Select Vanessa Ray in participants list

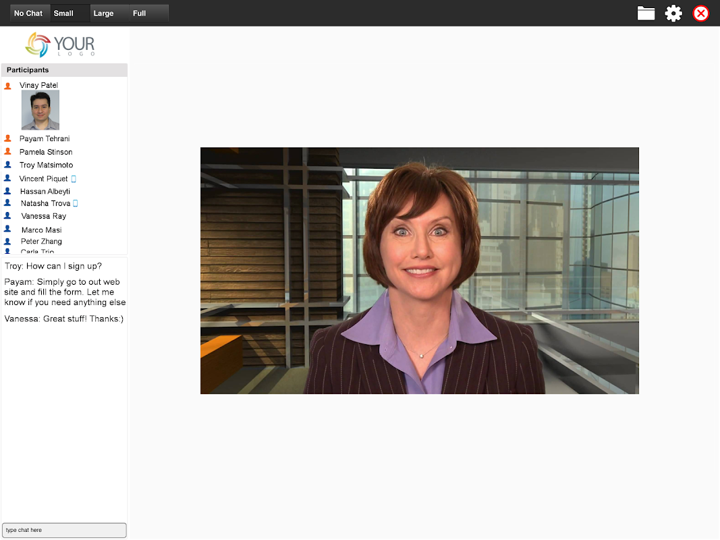(44, 216)
